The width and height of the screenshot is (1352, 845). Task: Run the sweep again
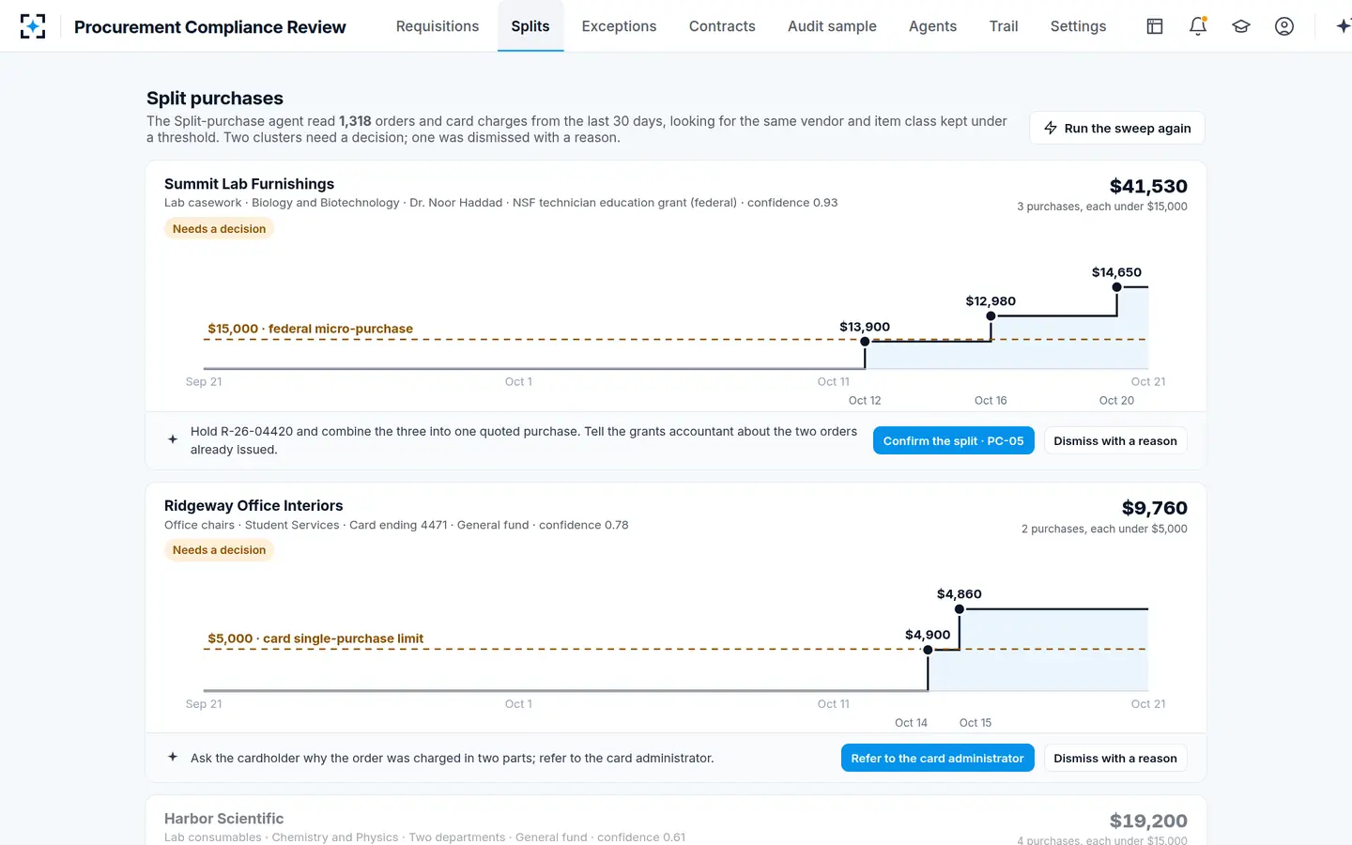(1117, 128)
